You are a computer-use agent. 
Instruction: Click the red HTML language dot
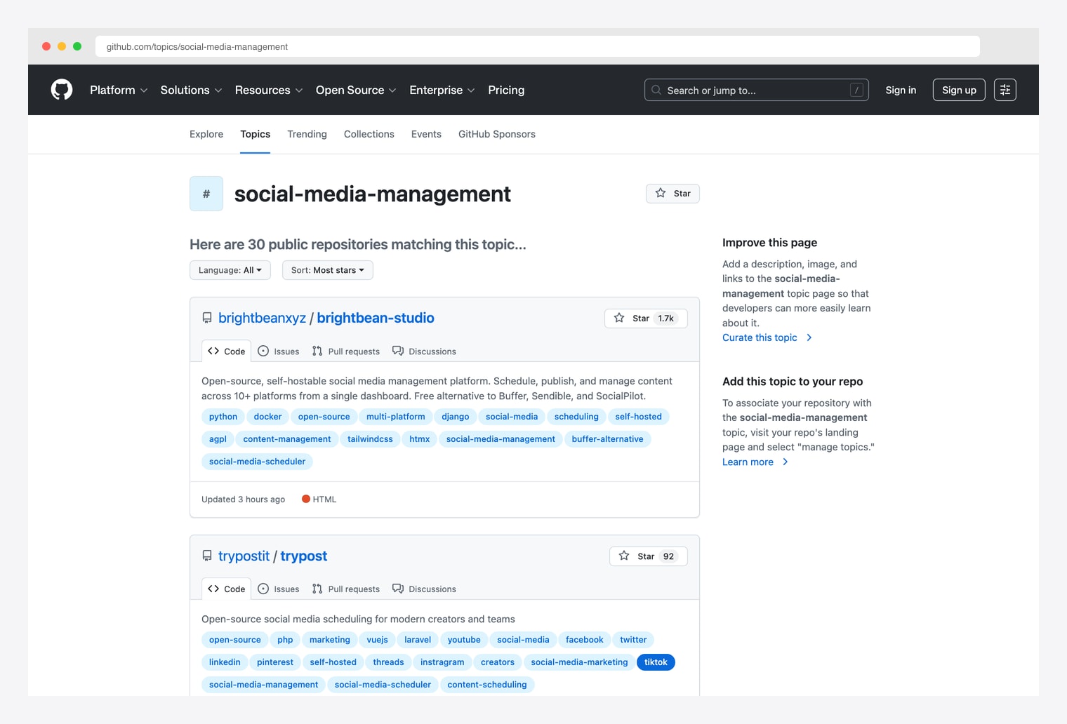pyautogui.click(x=306, y=499)
